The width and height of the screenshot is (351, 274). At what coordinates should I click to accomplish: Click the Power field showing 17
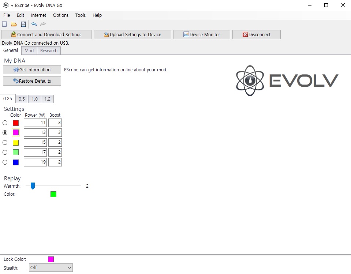(35, 152)
